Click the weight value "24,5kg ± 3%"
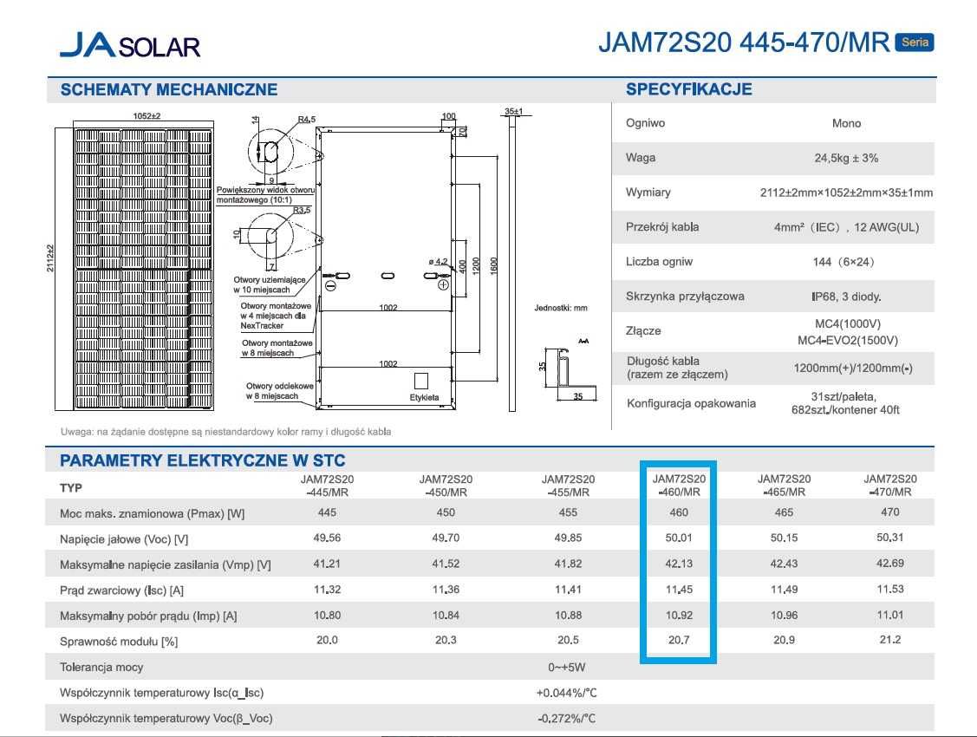 (x=846, y=159)
